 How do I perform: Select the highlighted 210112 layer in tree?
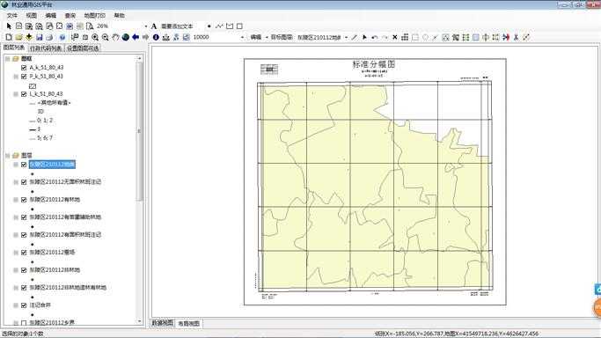click(x=52, y=165)
